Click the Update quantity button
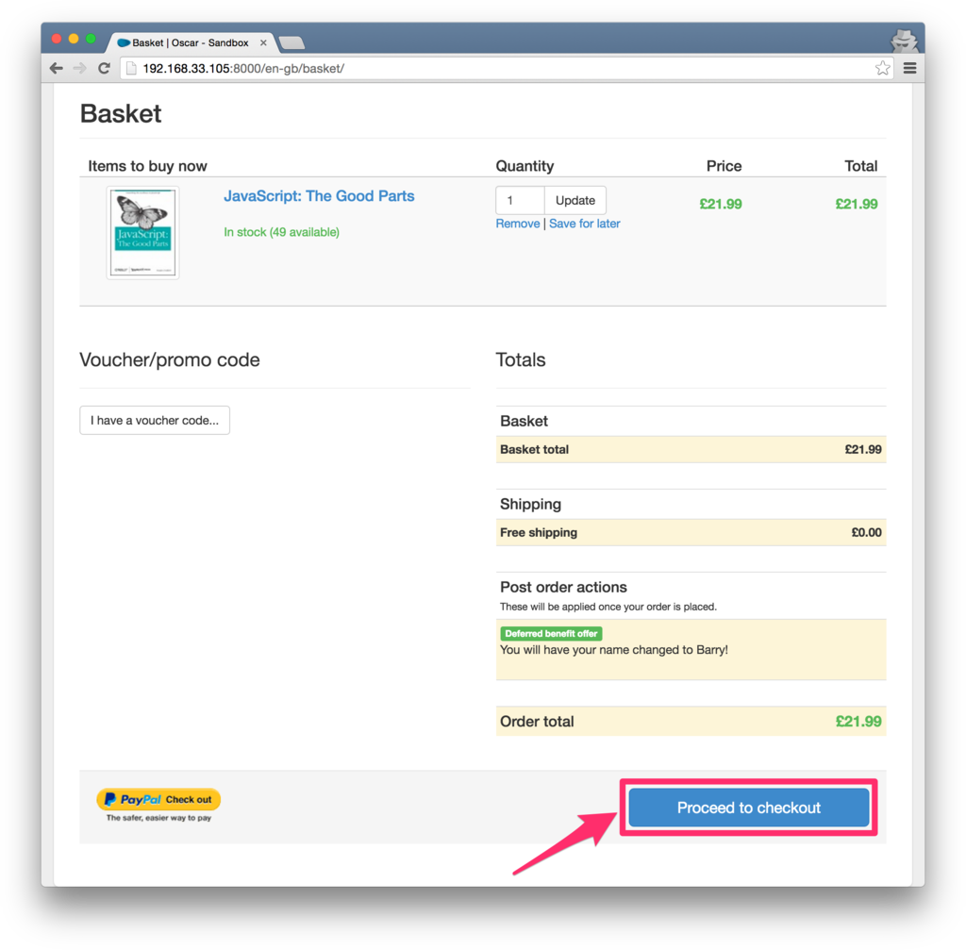966x950 pixels. click(x=575, y=200)
